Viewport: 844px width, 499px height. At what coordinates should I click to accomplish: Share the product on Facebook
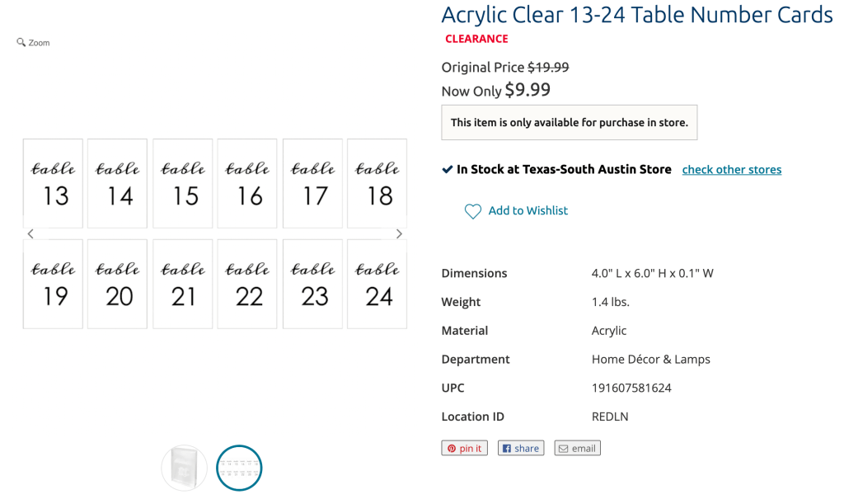[x=521, y=448]
